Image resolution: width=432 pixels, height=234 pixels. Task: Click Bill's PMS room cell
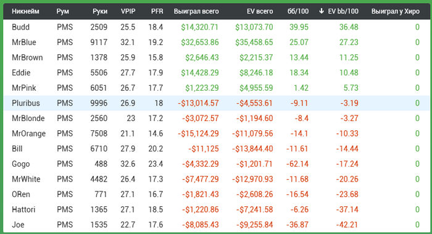click(65, 149)
